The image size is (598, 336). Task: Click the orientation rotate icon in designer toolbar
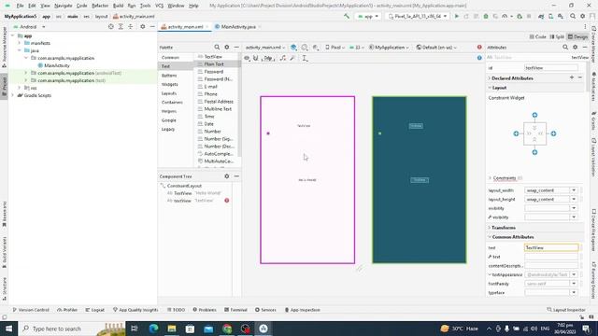click(305, 48)
